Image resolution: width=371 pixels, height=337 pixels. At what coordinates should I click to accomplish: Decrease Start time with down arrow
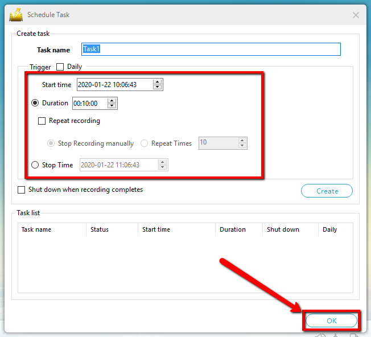tap(158, 88)
